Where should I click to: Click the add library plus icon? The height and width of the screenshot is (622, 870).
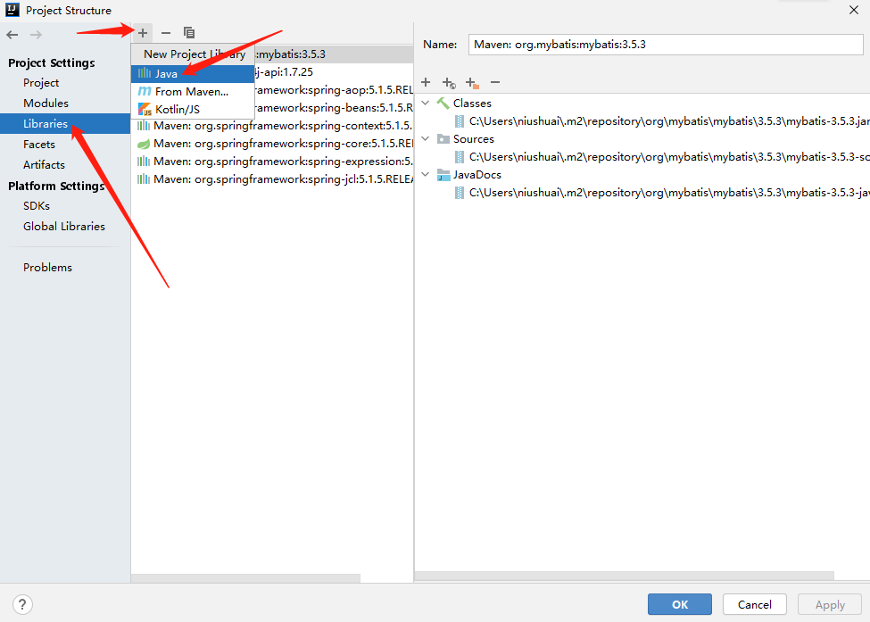143,33
